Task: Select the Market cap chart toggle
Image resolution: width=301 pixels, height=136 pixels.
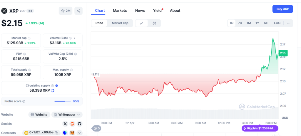Action: (120, 23)
